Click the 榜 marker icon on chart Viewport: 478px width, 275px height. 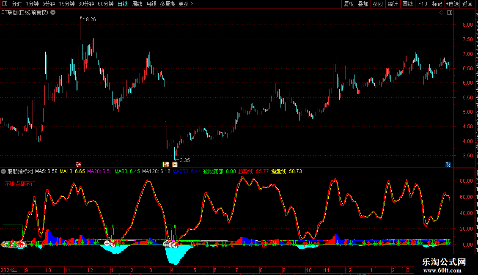(166, 164)
